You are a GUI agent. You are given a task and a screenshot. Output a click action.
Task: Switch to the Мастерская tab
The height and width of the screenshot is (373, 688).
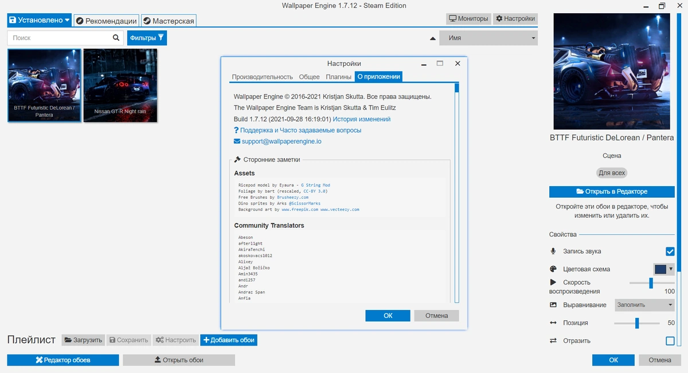click(x=169, y=21)
